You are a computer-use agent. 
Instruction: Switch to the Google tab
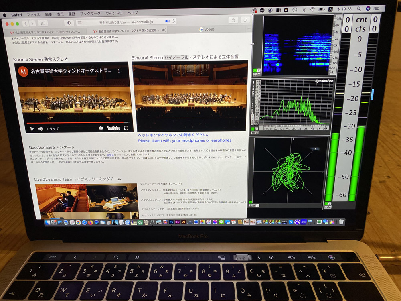pos(207,29)
